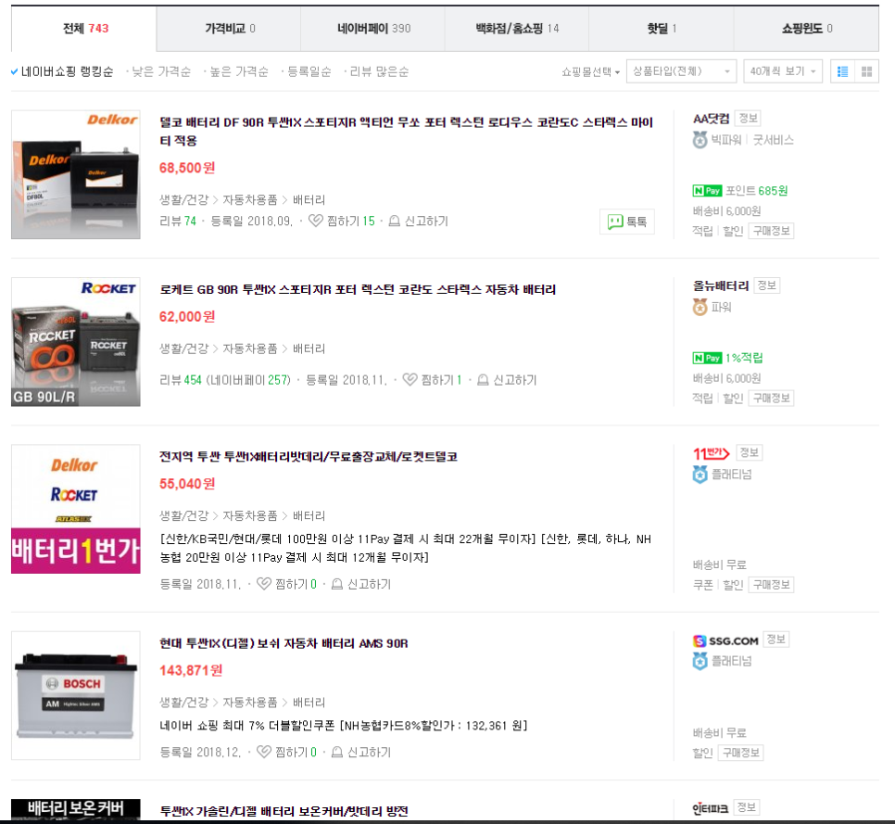The height and width of the screenshot is (824, 895).
Task: Open 구매정보 for 올뉴배터리 listing
Action: (771, 398)
